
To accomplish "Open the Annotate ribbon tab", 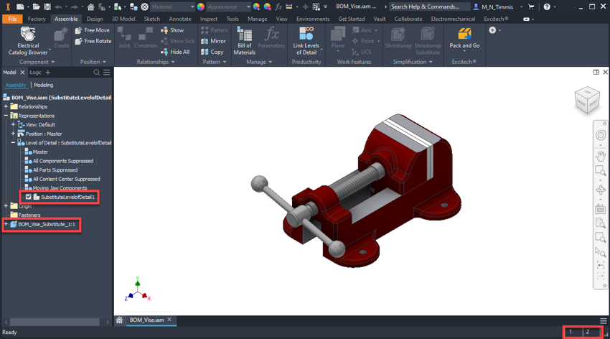I will [179, 19].
